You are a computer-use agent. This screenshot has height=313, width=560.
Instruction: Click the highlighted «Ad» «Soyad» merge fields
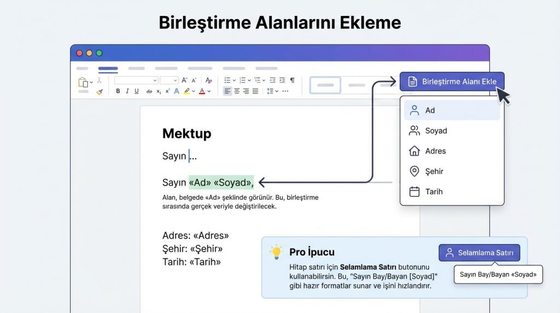[221, 182]
